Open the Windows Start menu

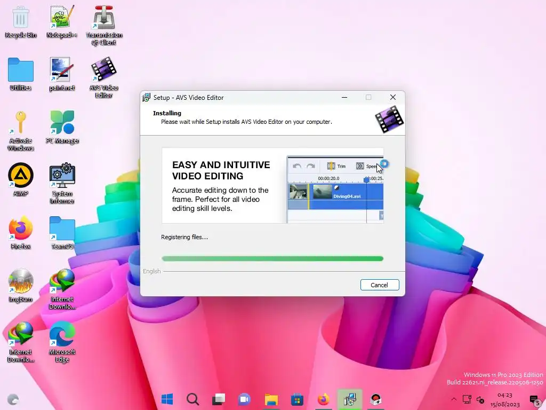click(167, 399)
